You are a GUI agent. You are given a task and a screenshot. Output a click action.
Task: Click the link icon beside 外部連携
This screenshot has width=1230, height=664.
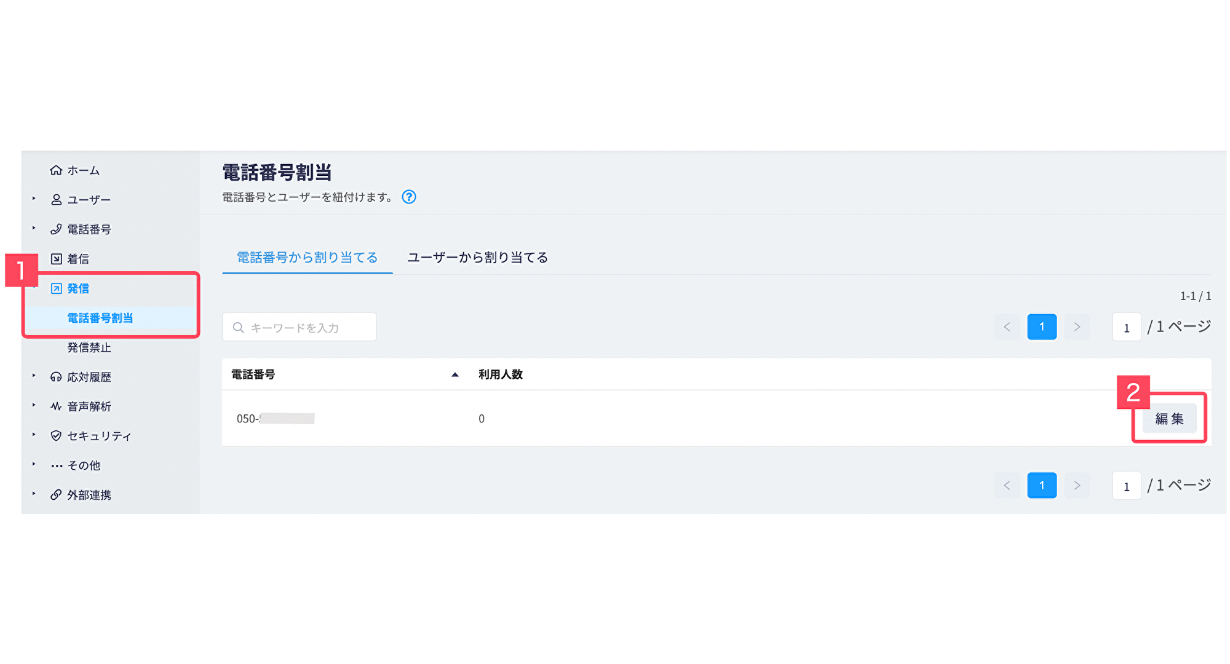(x=56, y=495)
